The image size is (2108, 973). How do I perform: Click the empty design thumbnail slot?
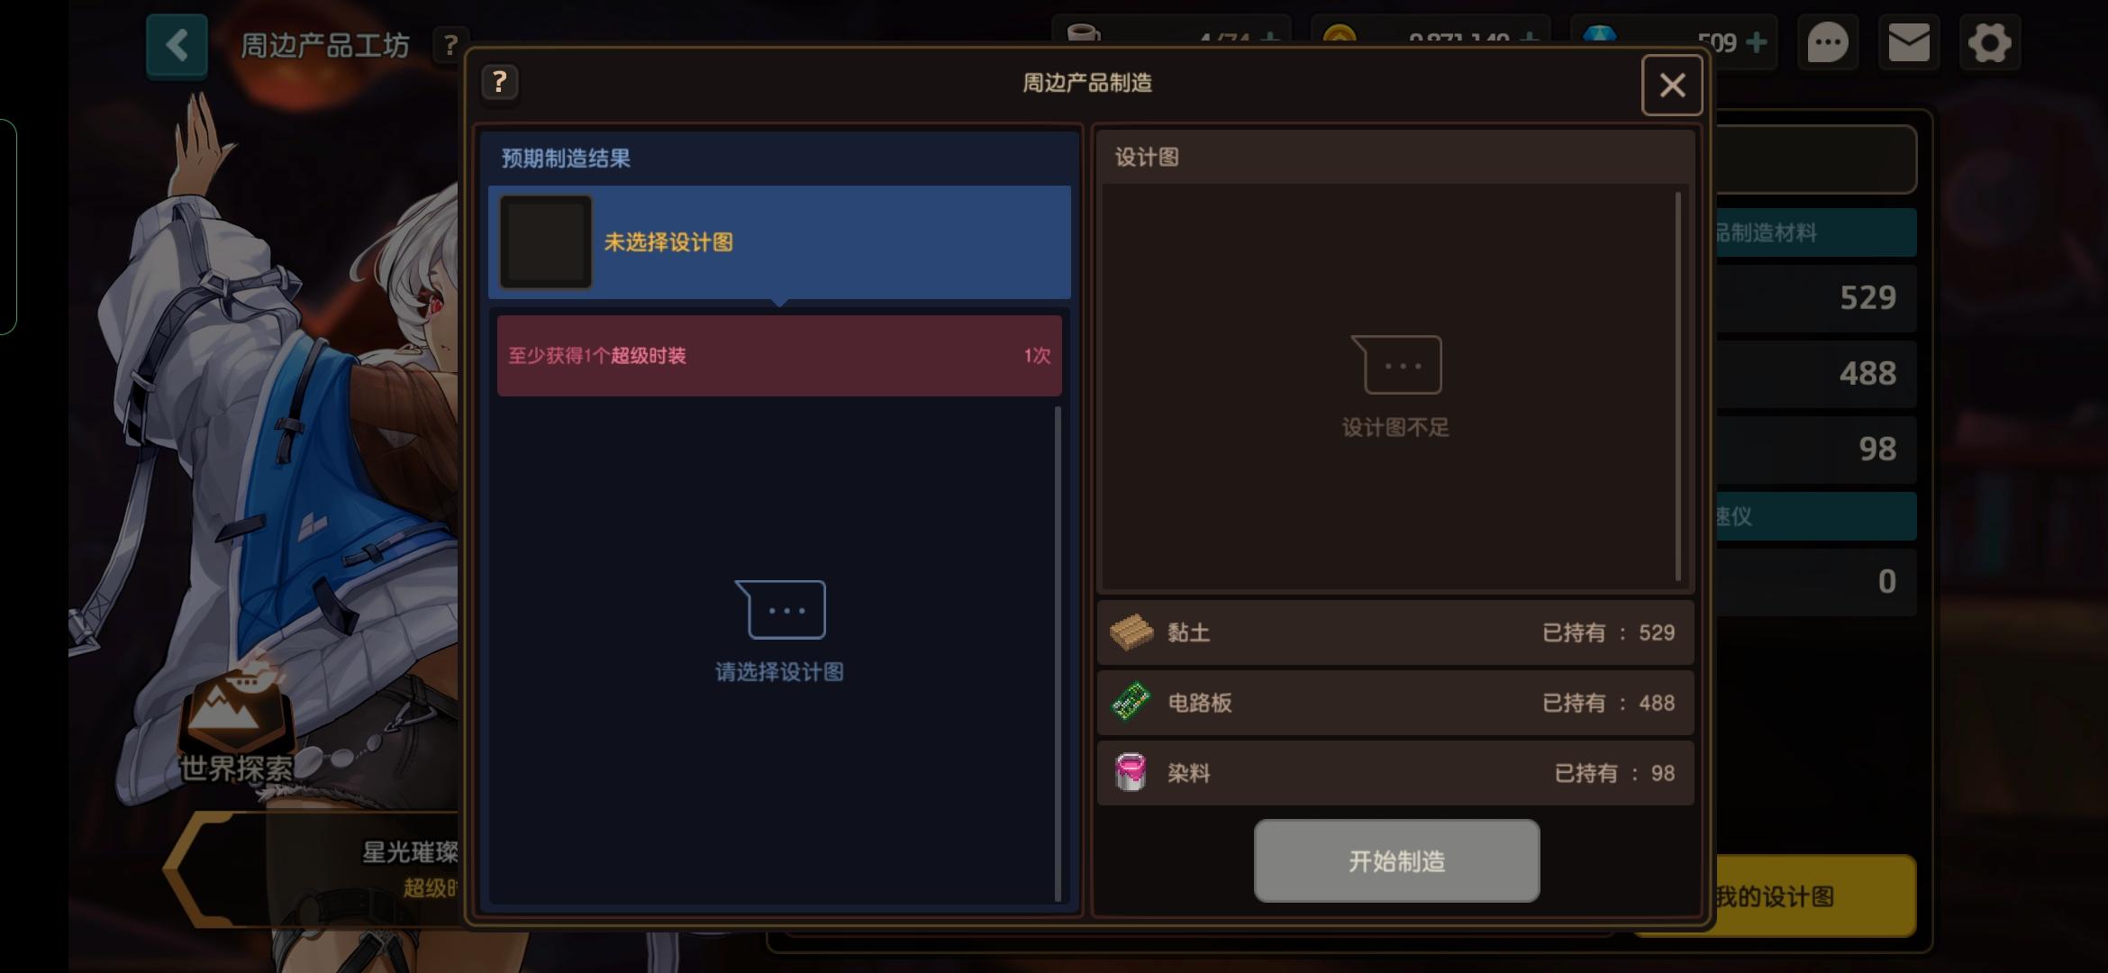546,242
